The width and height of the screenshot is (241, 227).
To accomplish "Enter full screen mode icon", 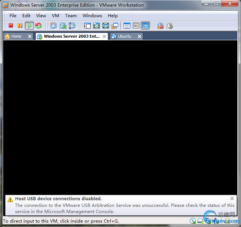I will pos(106,26).
